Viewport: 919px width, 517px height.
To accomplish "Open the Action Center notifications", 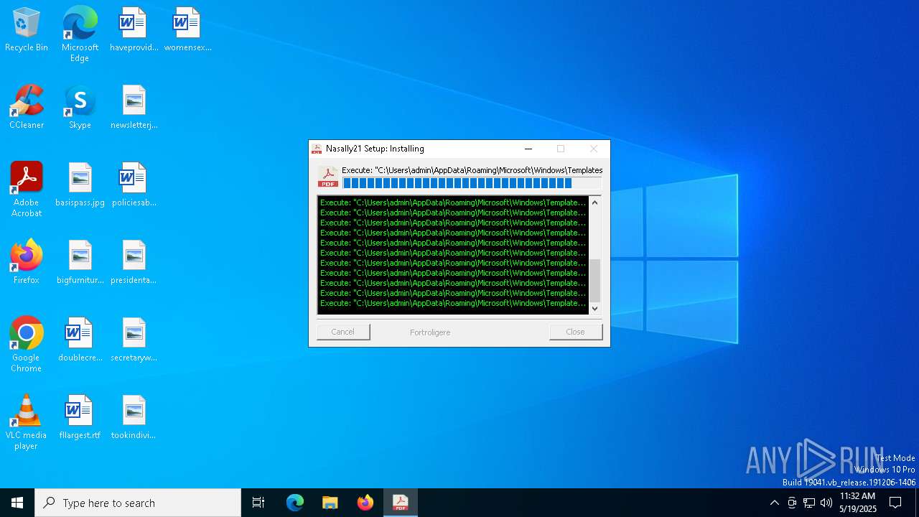I will tap(895, 503).
